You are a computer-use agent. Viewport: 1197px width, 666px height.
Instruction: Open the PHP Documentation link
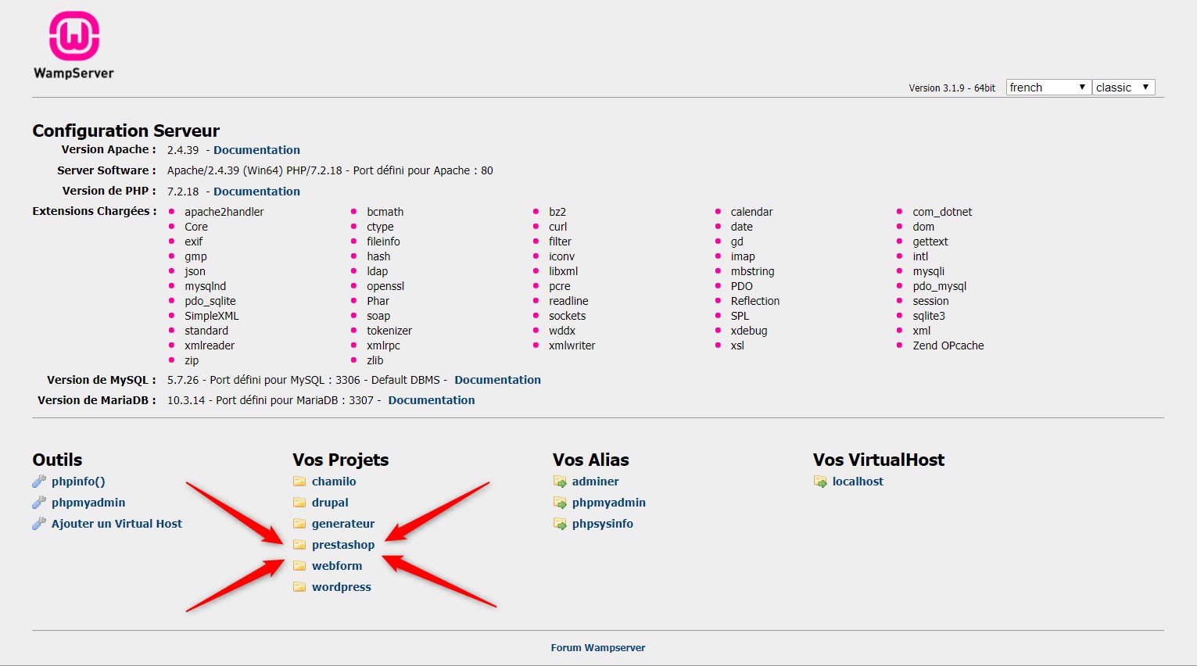pos(256,192)
